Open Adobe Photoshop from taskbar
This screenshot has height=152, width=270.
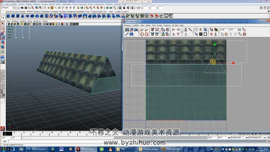point(37,149)
